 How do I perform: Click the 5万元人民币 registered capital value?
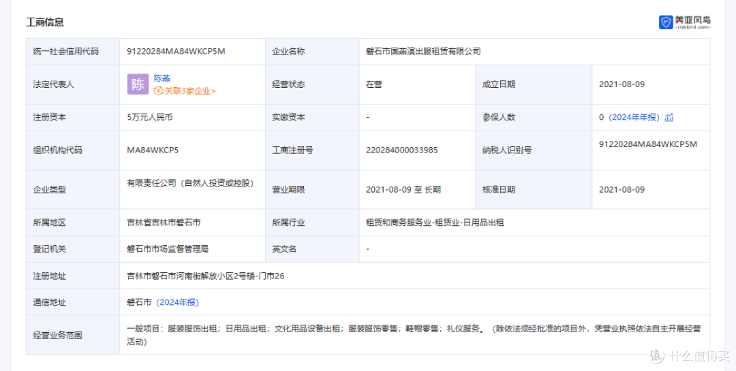point(150,117)
